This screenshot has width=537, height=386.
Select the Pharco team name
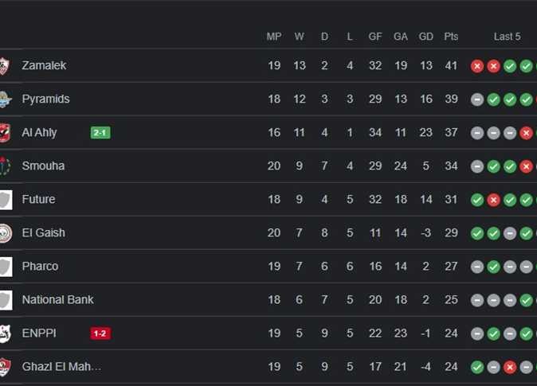click(40, 267)
